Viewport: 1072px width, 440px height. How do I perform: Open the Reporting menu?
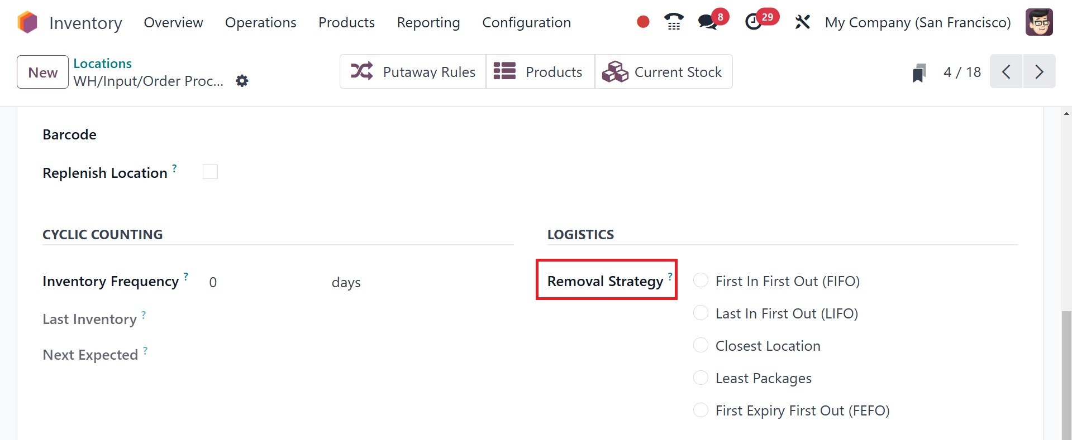[x=428, y=22]
